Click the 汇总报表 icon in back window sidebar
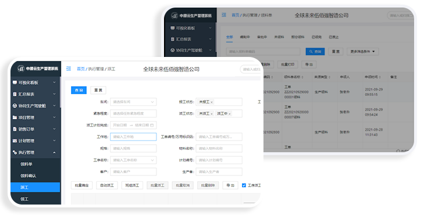Image resolution: width=424 pixels, height=215 pixels. click(x=173, y=39)
